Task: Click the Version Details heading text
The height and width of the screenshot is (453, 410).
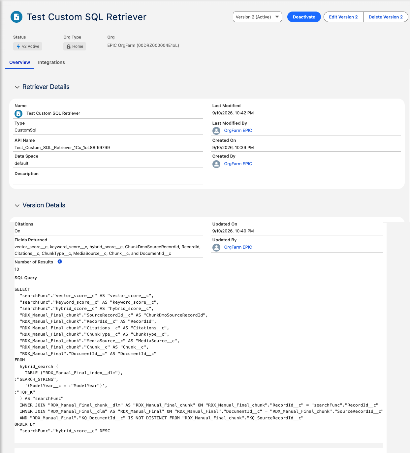Action: pyautogui.click(x=44, y=205)
